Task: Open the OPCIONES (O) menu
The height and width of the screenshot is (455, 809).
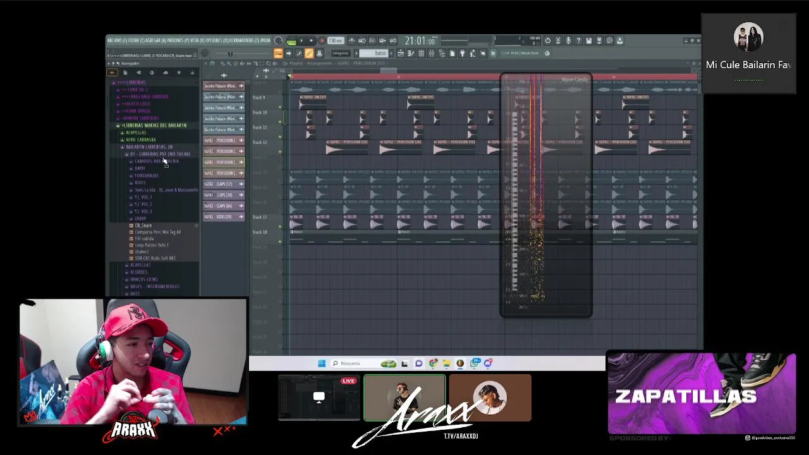Action: click(217, 40)
